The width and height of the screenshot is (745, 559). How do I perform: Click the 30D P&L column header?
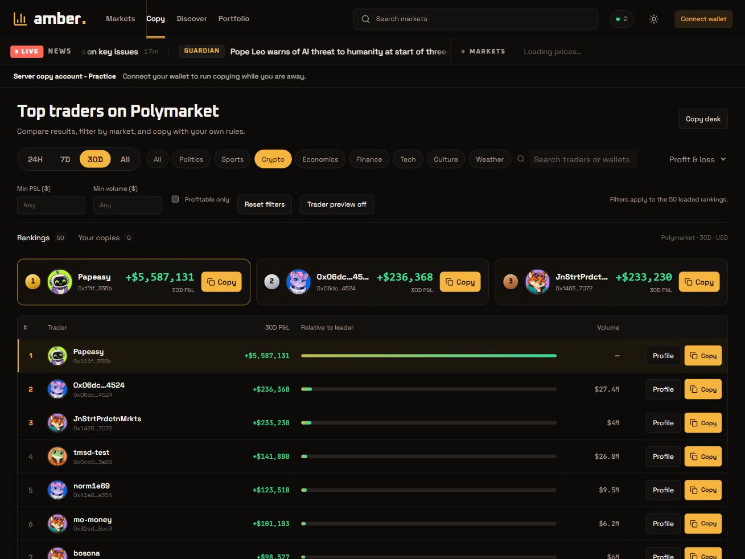pos(277,327)
